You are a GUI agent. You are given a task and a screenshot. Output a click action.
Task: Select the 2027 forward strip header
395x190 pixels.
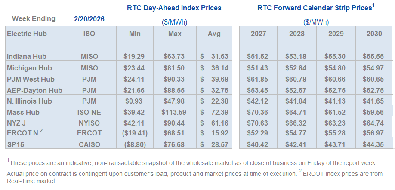(x=258, y=33)
